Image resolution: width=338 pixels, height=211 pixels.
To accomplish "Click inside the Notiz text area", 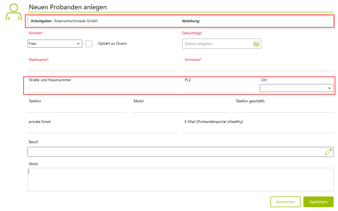I will pyautogui.click(x=180, y=179).
